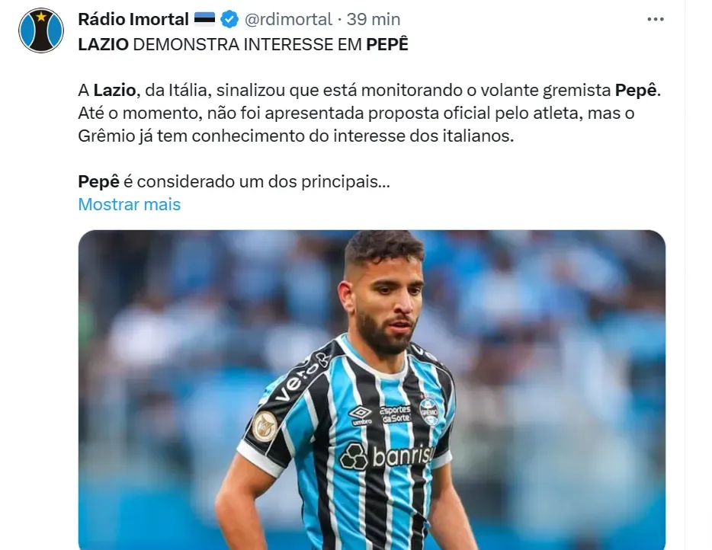Click the Umbro logo on the jersey
Screen dimensions: 712x550
[360, 414]
